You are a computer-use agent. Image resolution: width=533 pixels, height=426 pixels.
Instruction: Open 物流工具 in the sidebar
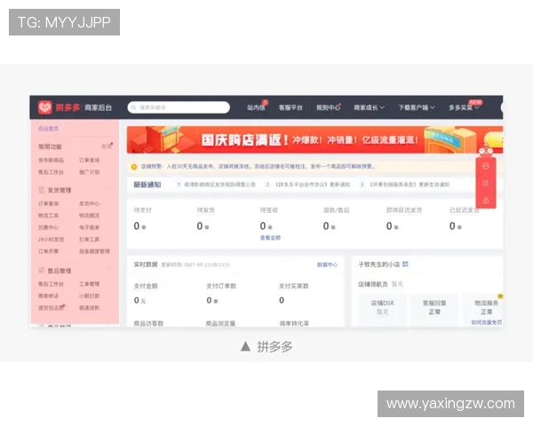[49, 216]
